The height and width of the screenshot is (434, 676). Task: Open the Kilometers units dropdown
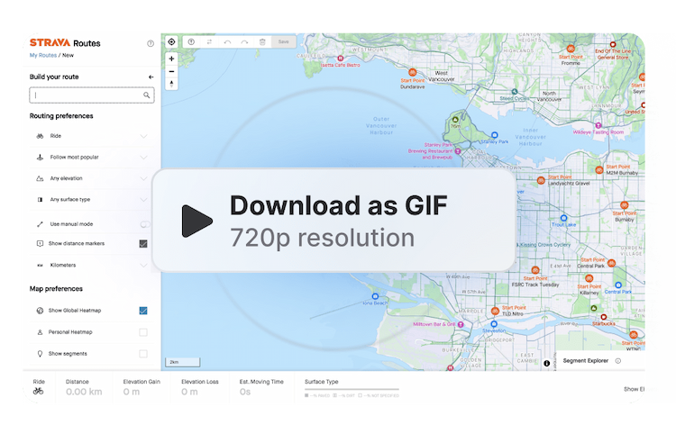(143, 266)
